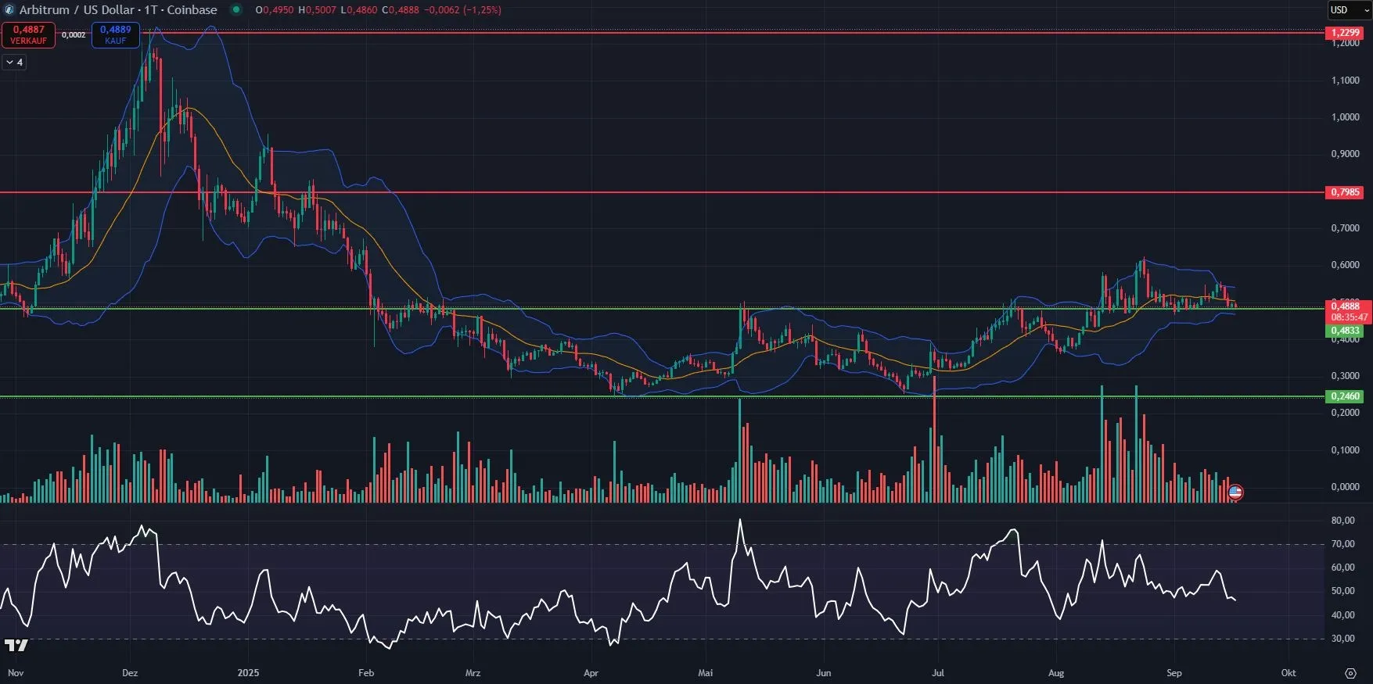Click the 70,00 RSI axis label
The height and width of the screenshot is (684, 1373).
(x=1343, y=544)
